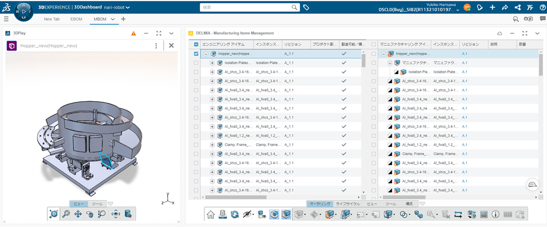547x227 pixels.
Task: Select the 3DPlay ビュー tab
Action: point(78,204)
